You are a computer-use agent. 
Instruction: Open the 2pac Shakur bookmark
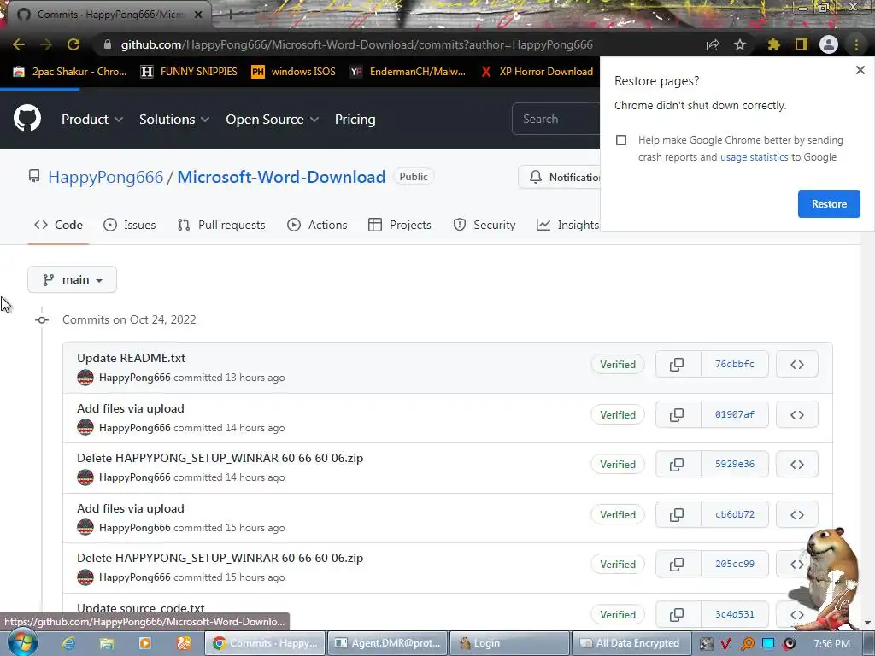(70, 72)
